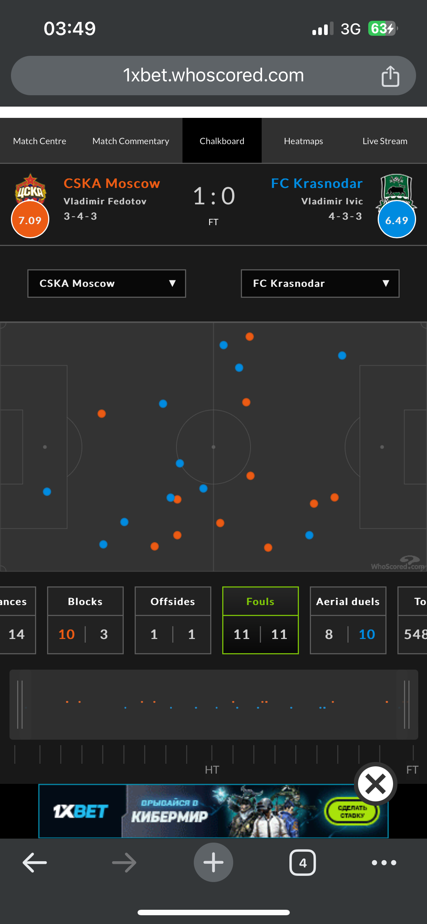427x924 pixels.
Task: Open a new tab with plus button
Action: [x=213, y=863]
